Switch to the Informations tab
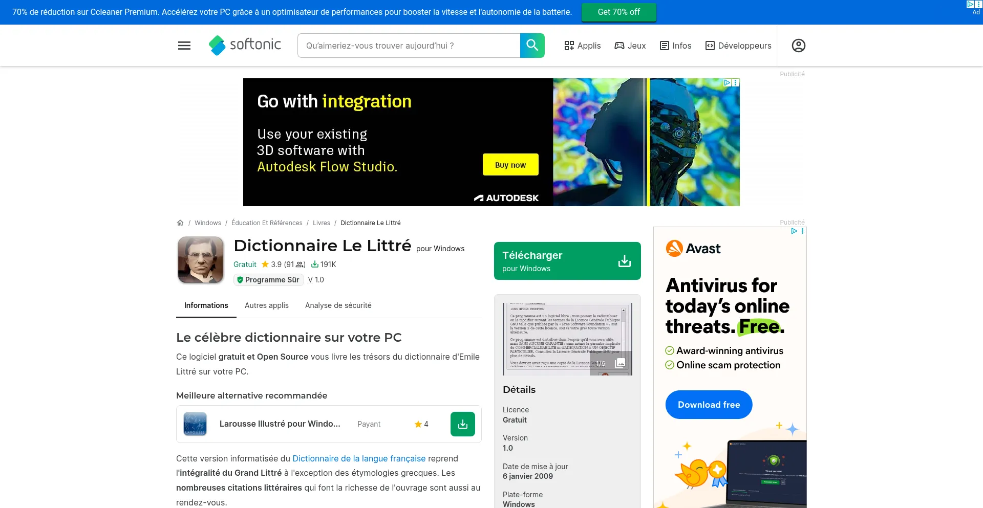 (x=206, y=305)
